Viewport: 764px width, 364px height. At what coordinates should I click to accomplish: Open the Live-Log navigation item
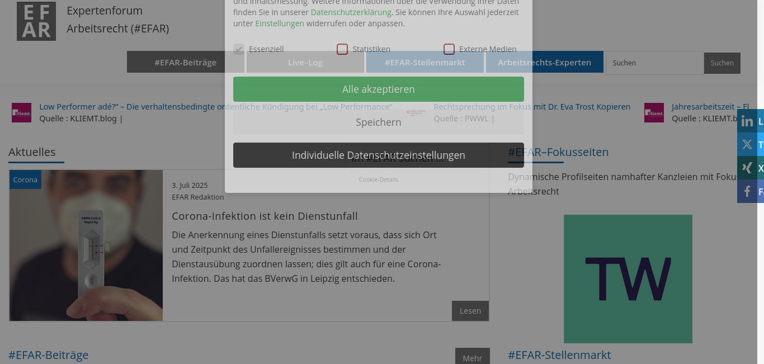tap(305, 62)
